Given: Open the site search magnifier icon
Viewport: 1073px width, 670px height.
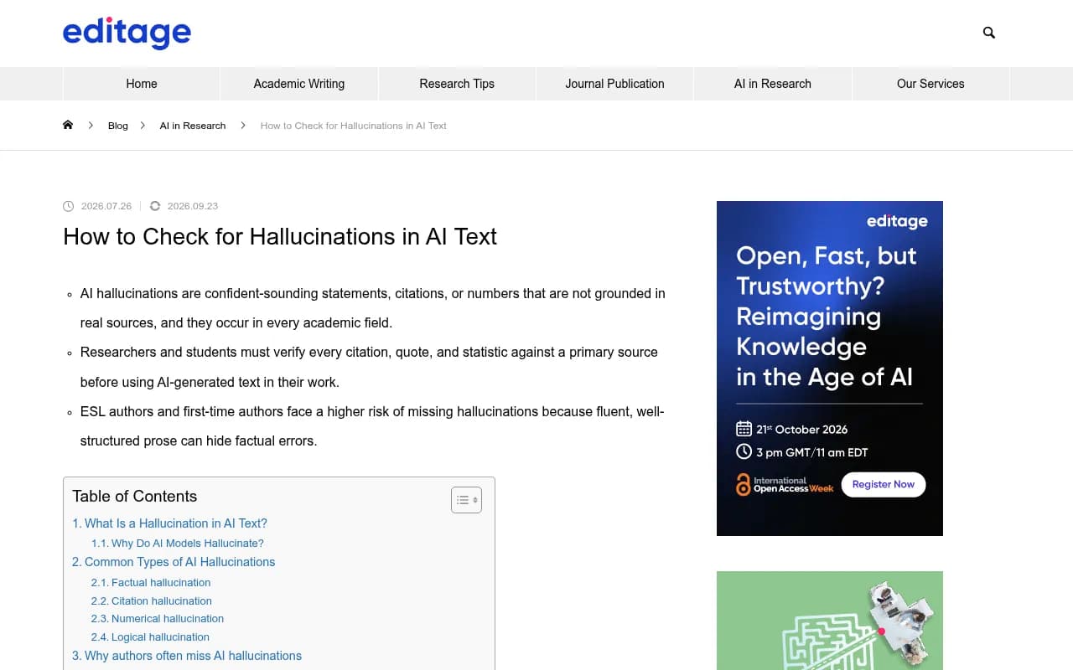Looking at the screenshot, I should click(x=989, y=33).
